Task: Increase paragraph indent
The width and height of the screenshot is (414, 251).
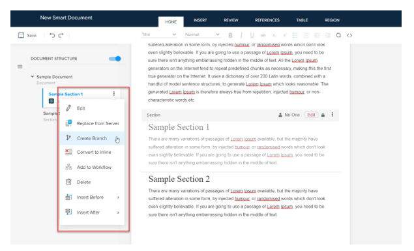Action: (x=328, y=35)
